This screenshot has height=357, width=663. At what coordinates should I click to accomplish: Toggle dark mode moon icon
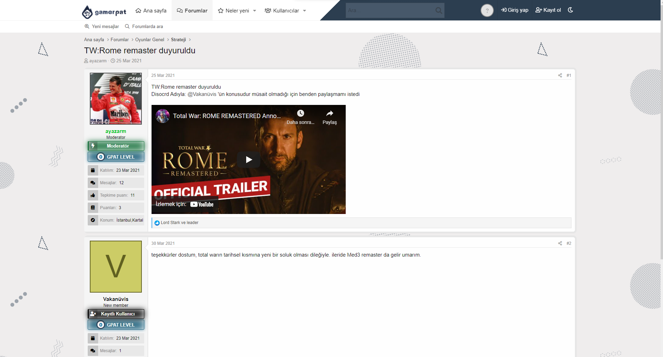[x=570, y=10]
